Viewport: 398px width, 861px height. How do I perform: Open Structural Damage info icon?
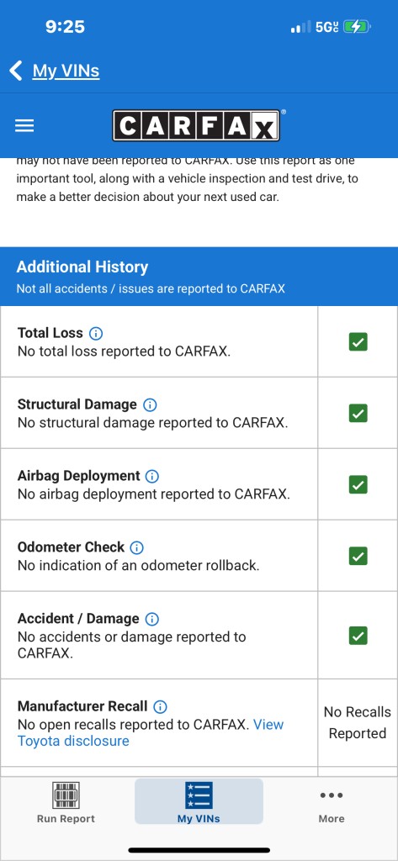click(150, 404)
